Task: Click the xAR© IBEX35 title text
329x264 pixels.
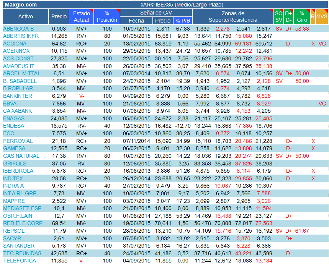Action: click(x=182, y=5)
